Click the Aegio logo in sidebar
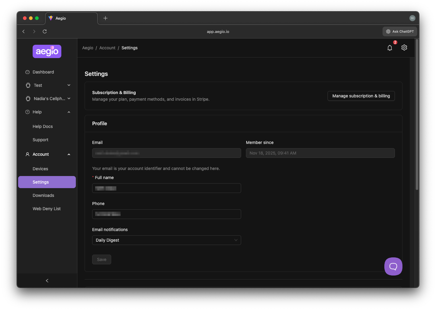The image size is (436, 310). [x=47, y=51]
